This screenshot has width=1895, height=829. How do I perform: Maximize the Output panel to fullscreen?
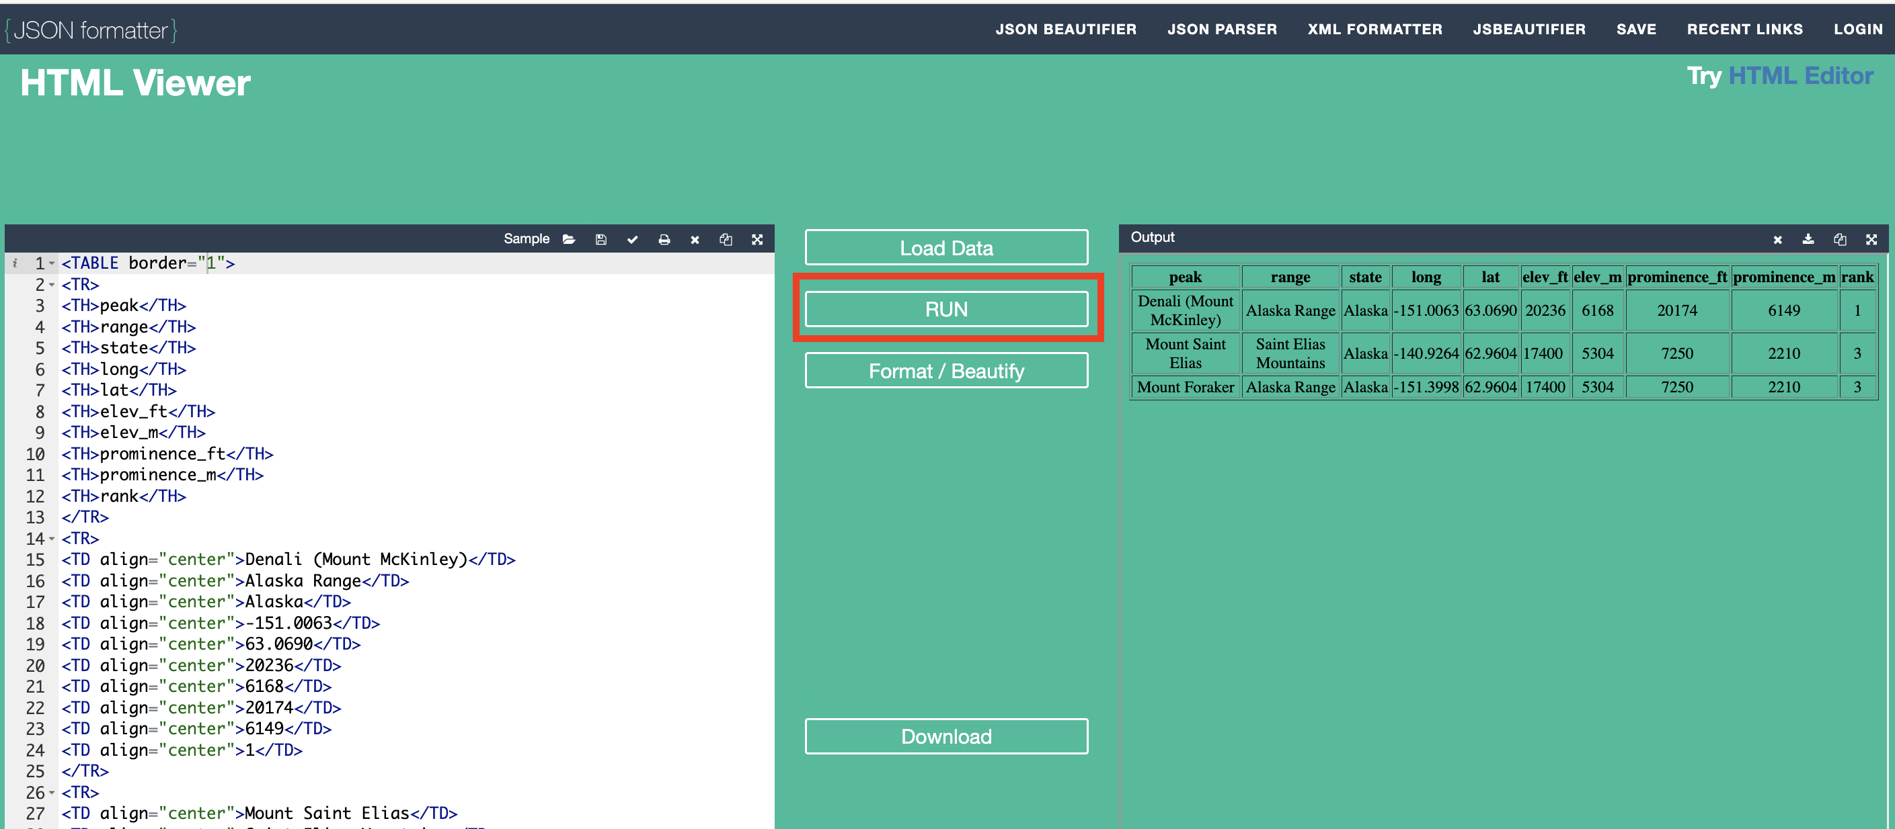(x=1871, y=240)
